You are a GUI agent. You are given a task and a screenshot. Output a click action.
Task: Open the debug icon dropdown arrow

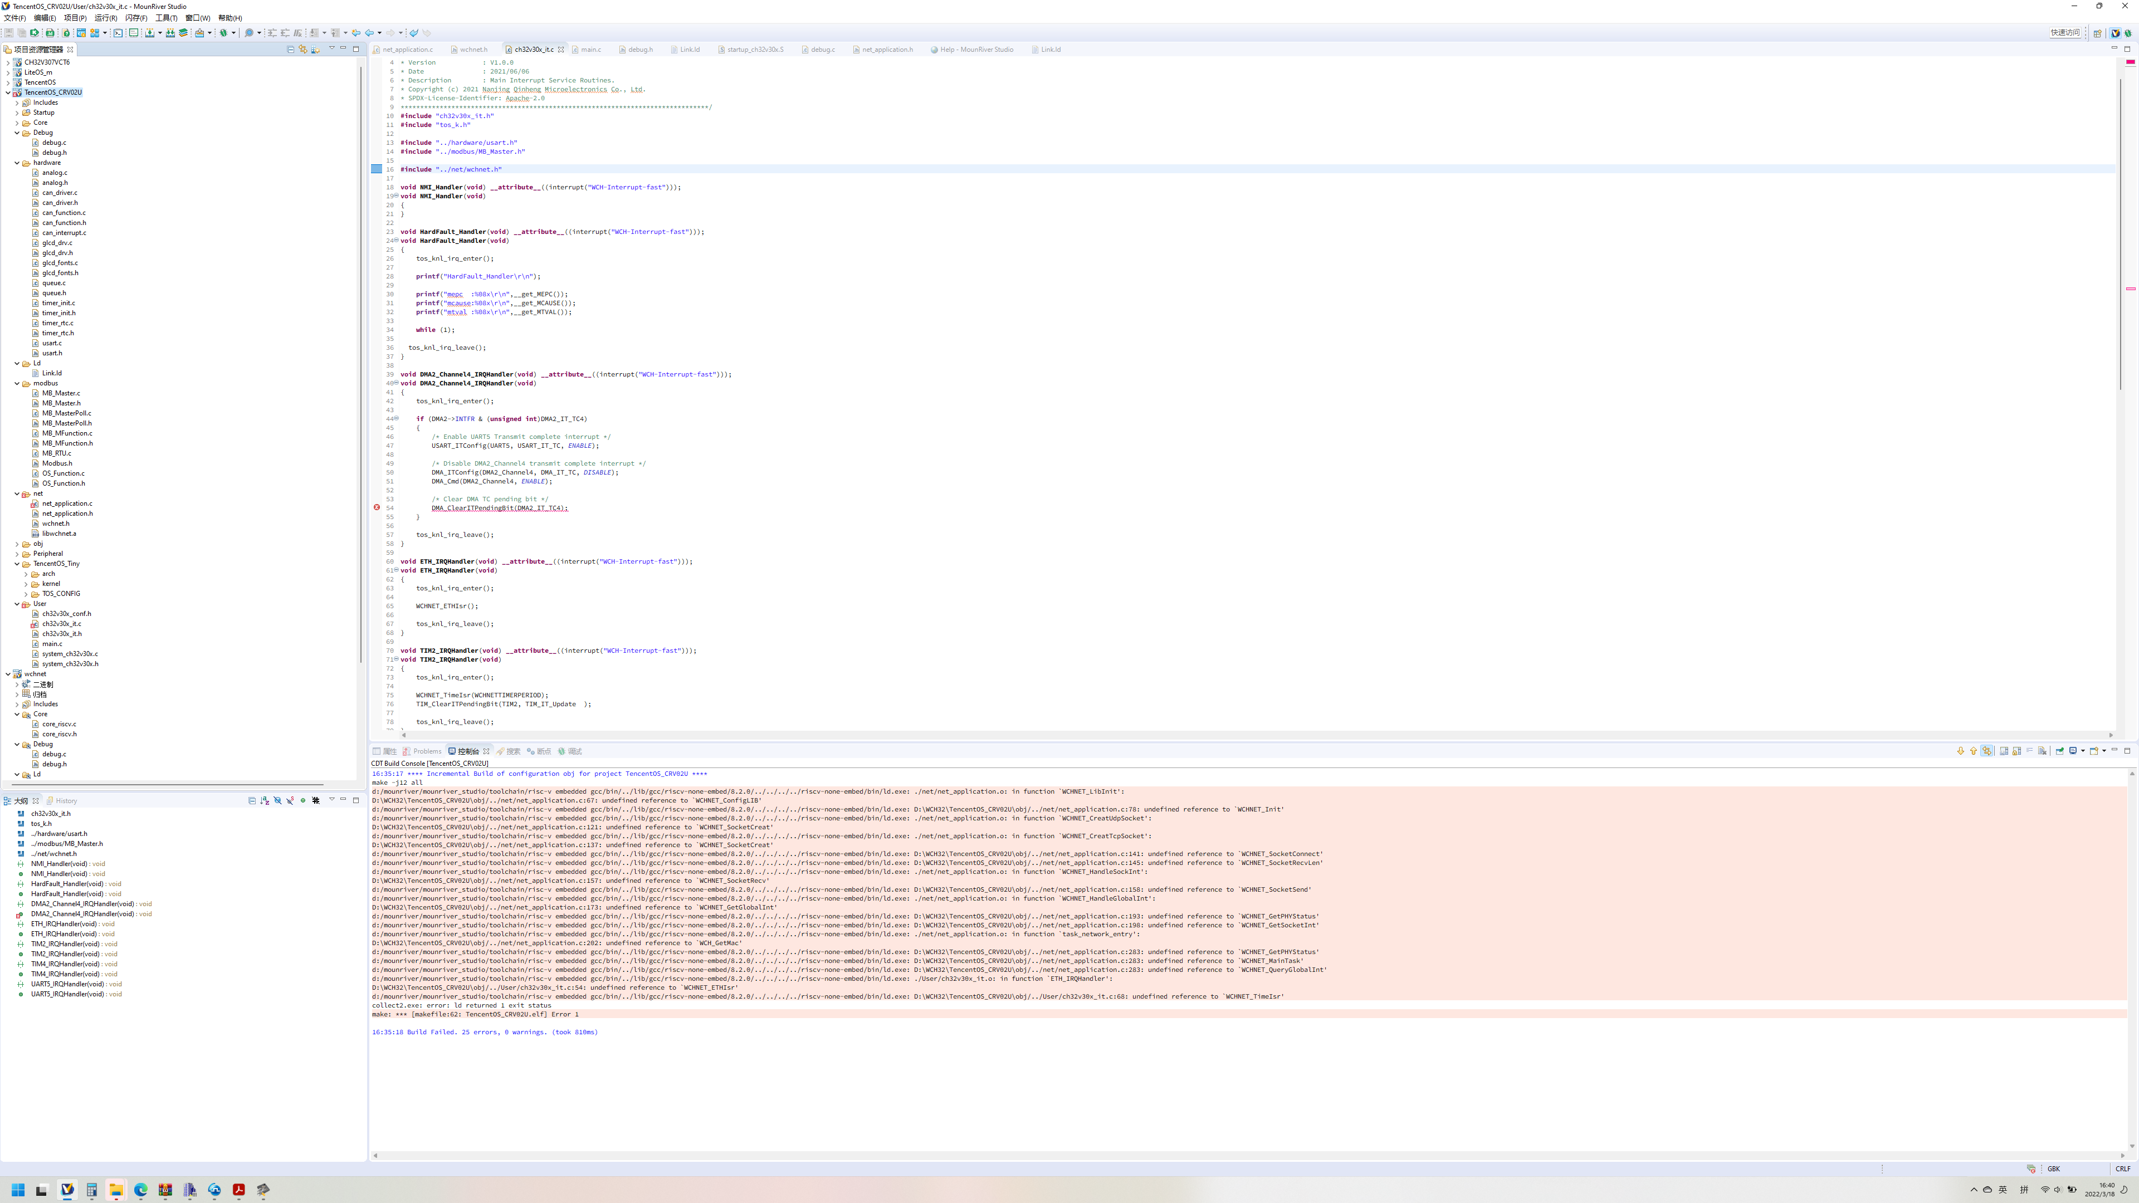[x=234, y=33]
